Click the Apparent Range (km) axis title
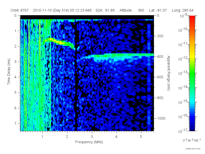This screenshot has width=205, height=154. pos(169,73)
